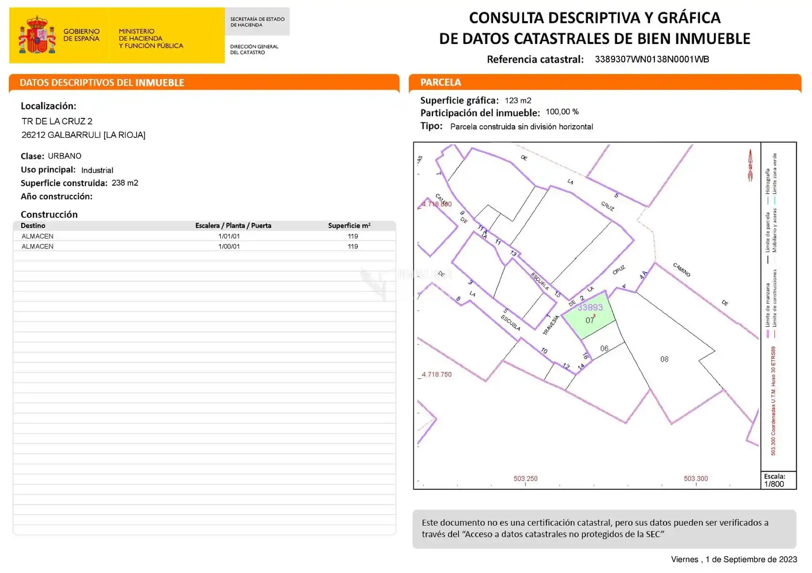Image resolution: width=812 pixels, height=573 pixels.
Task: Click the SECRETARÍA DE ESTADO DE HACIENDA text
Action: [x=257, y=22]
